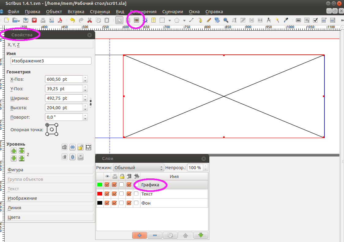Change the black Фон layer color swatch
The height and width of the screenshot is (242, 344).
[x=100, y=203]
